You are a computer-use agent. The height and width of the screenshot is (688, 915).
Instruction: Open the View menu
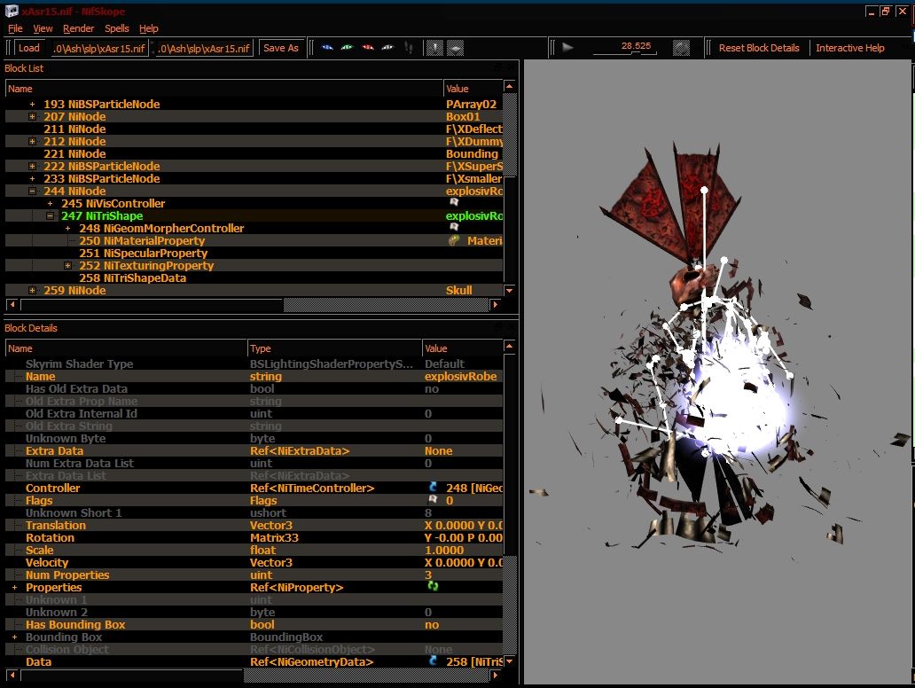pos(43,28)
